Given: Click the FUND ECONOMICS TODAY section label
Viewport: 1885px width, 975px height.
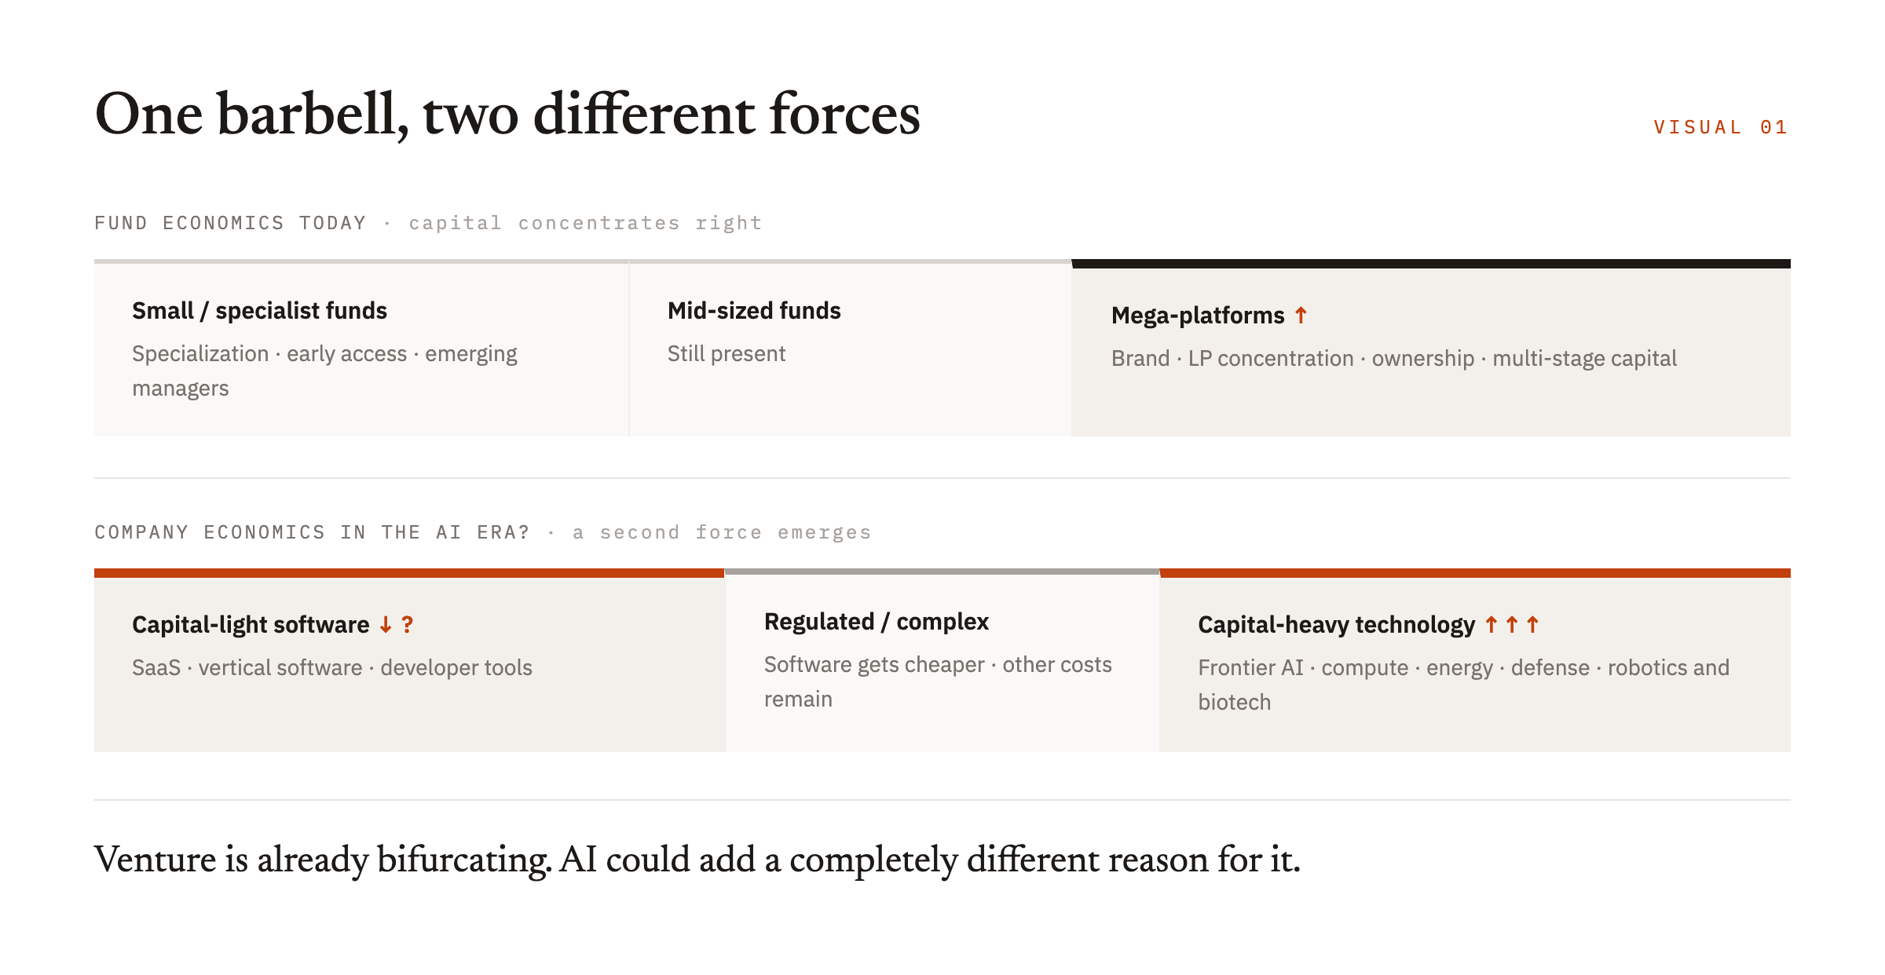Looking at the screenshot, I should 230,223.
